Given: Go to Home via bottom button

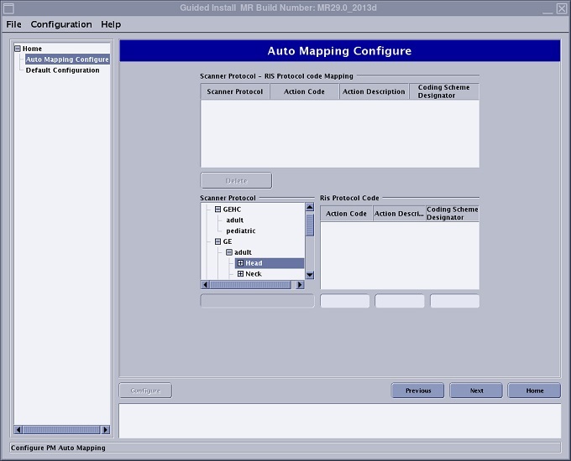Looking at the screenshot, I should [x=535, y=391].
